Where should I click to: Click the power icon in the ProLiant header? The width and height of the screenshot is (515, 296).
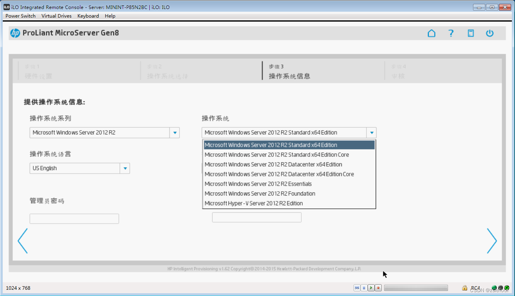pyautogui.click(x=490, y=33)
